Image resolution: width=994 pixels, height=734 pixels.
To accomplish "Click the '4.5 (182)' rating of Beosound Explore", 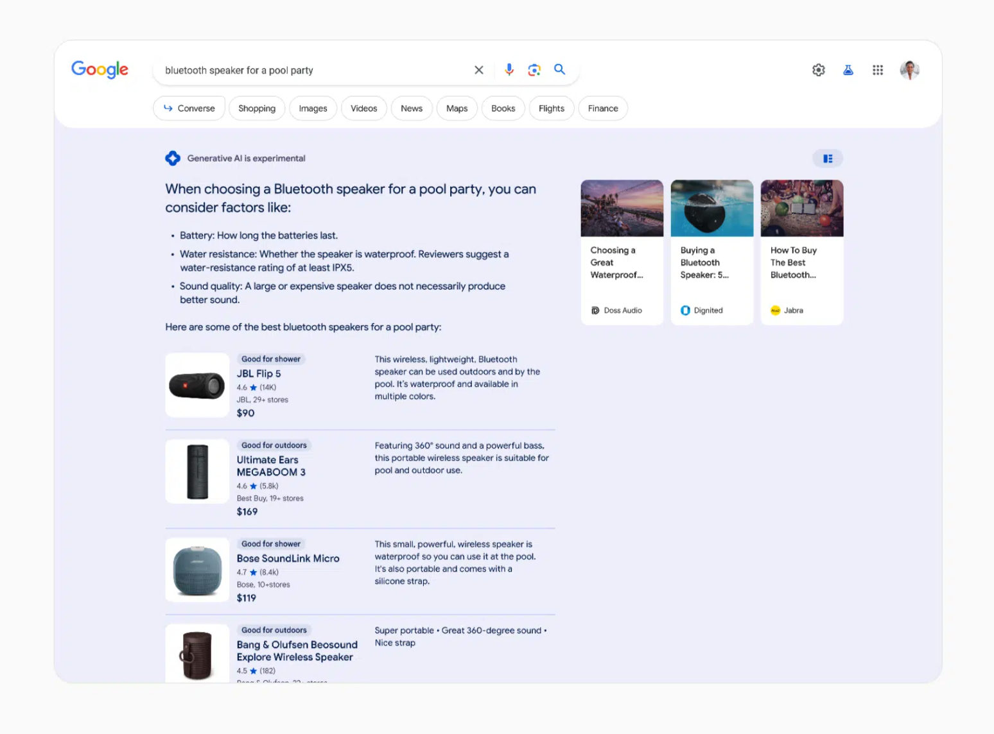I will [x=256, y=671].
